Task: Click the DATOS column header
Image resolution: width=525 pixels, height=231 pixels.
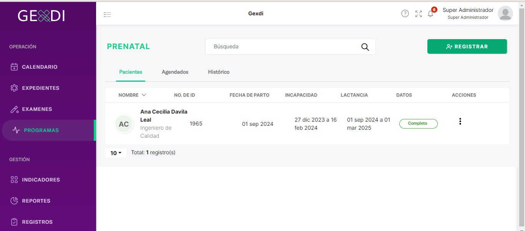Action: pos(404,95)
